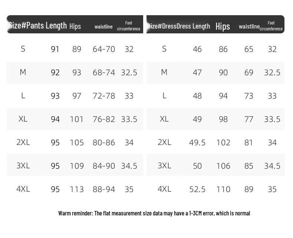293x238 pixels.
Task: Select the Hips header in the dress table
Action: point(223,26)
